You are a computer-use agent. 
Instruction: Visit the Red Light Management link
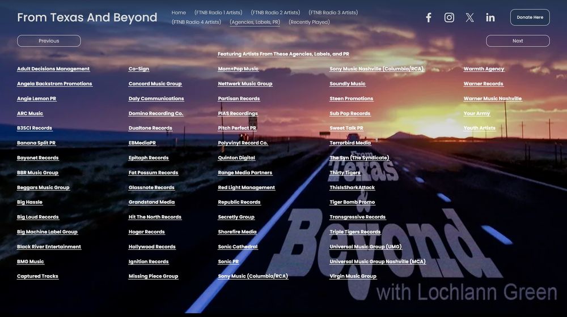tap(246, 187)
